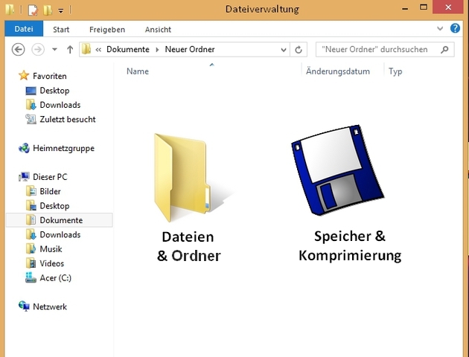469x357 pixels.
Task: Click the Dieser PC computer icon
Action: click(x=24, y=177)
